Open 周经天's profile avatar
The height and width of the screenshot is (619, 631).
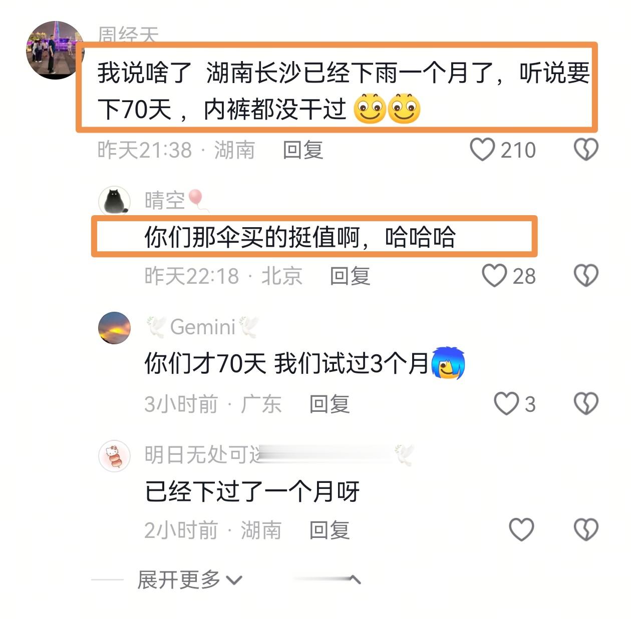pos(55,50)
